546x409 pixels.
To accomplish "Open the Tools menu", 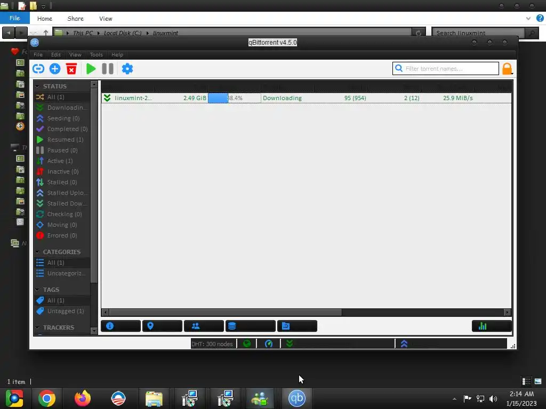I will coord(96,55).
